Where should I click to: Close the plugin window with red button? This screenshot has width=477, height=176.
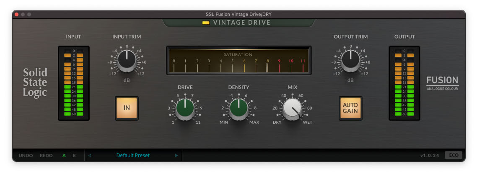(16, 14)
